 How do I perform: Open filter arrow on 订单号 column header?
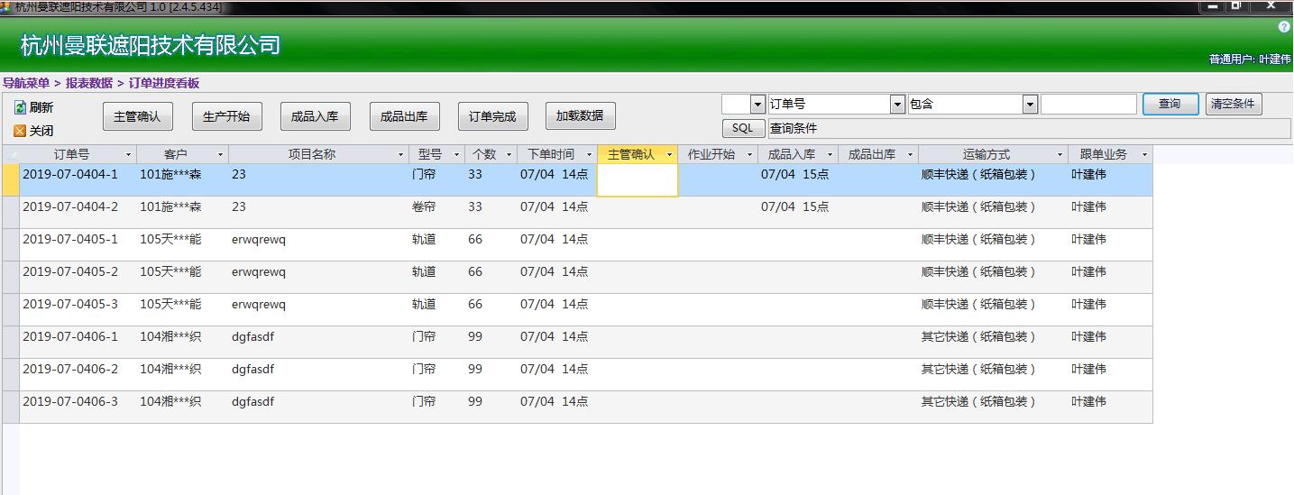[x=129, y=155]
